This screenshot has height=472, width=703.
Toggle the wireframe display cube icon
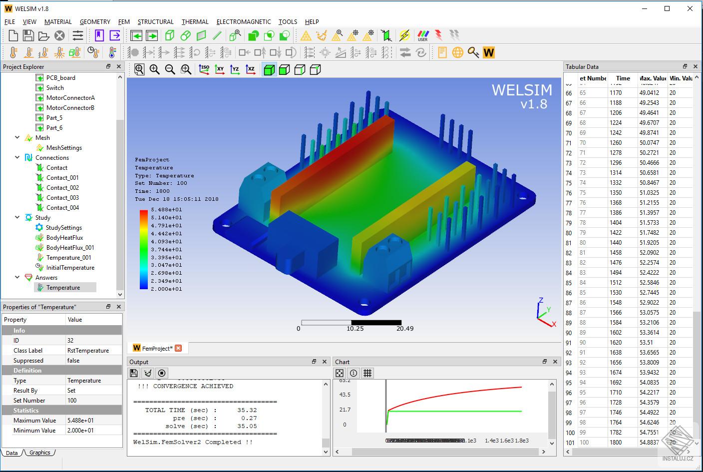click(300, 69)
